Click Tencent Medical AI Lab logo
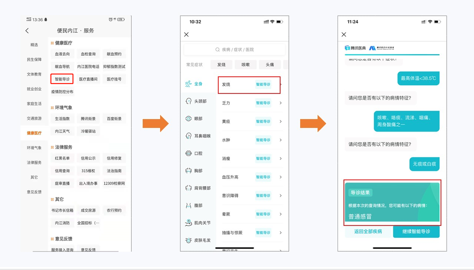474x270 pixels. coord(381,48)
